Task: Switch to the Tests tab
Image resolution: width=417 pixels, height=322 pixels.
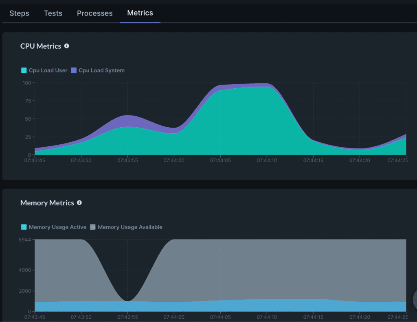Action: [x=53, y=13]
